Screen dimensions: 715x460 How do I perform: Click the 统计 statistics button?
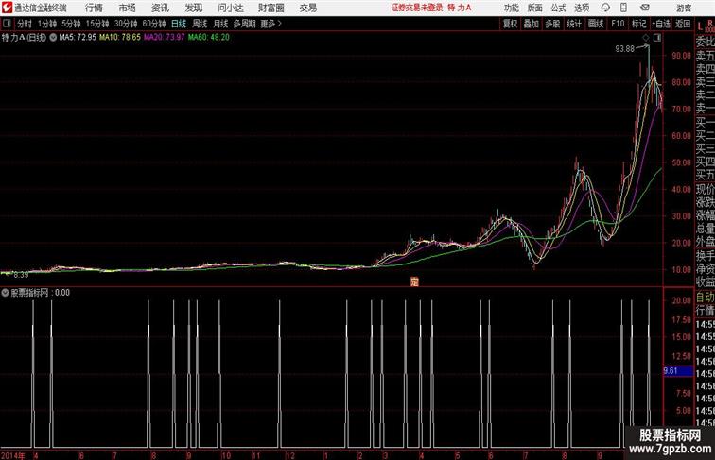click(x=574, y=24)
